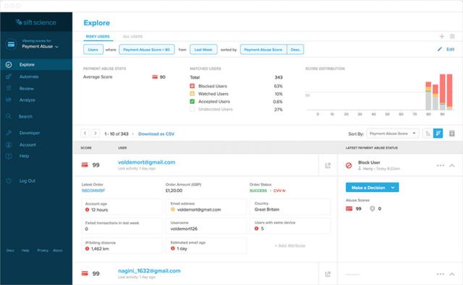Collapse the nagini_1632@gmail.com row chevron
The width and height of the screenshot is (463, 285).
click(451, 274)
